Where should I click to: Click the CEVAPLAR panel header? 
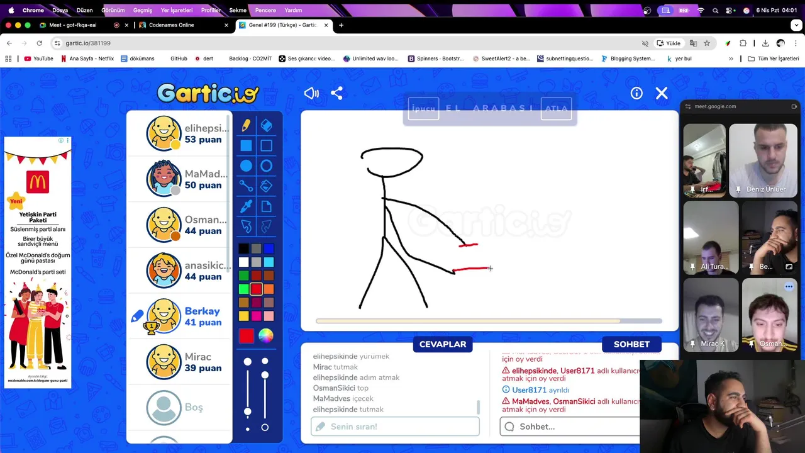click(443, 344)
